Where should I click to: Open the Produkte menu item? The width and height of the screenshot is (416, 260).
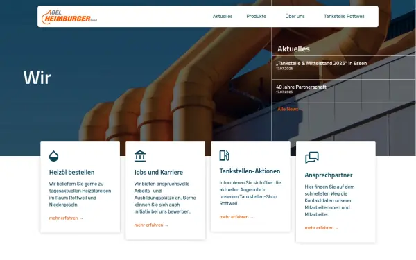pos(256,16)
